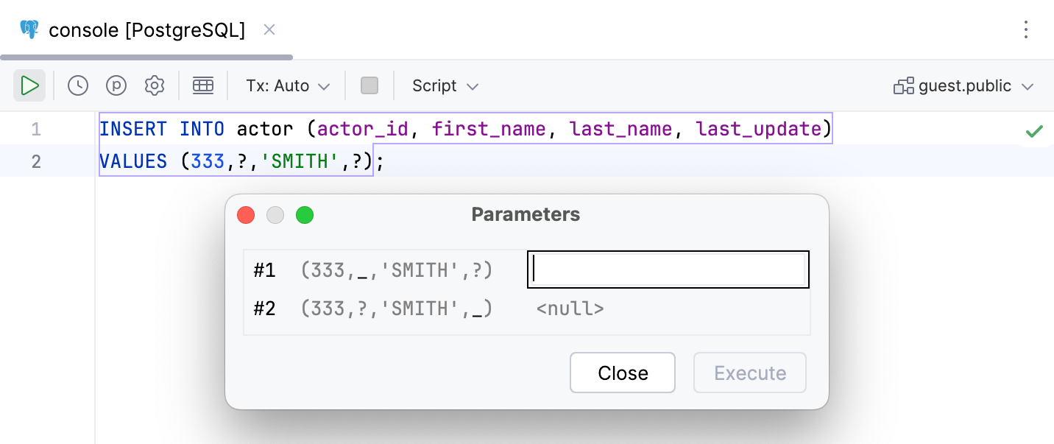Close the console [PostgreSQL] tab

269,29
